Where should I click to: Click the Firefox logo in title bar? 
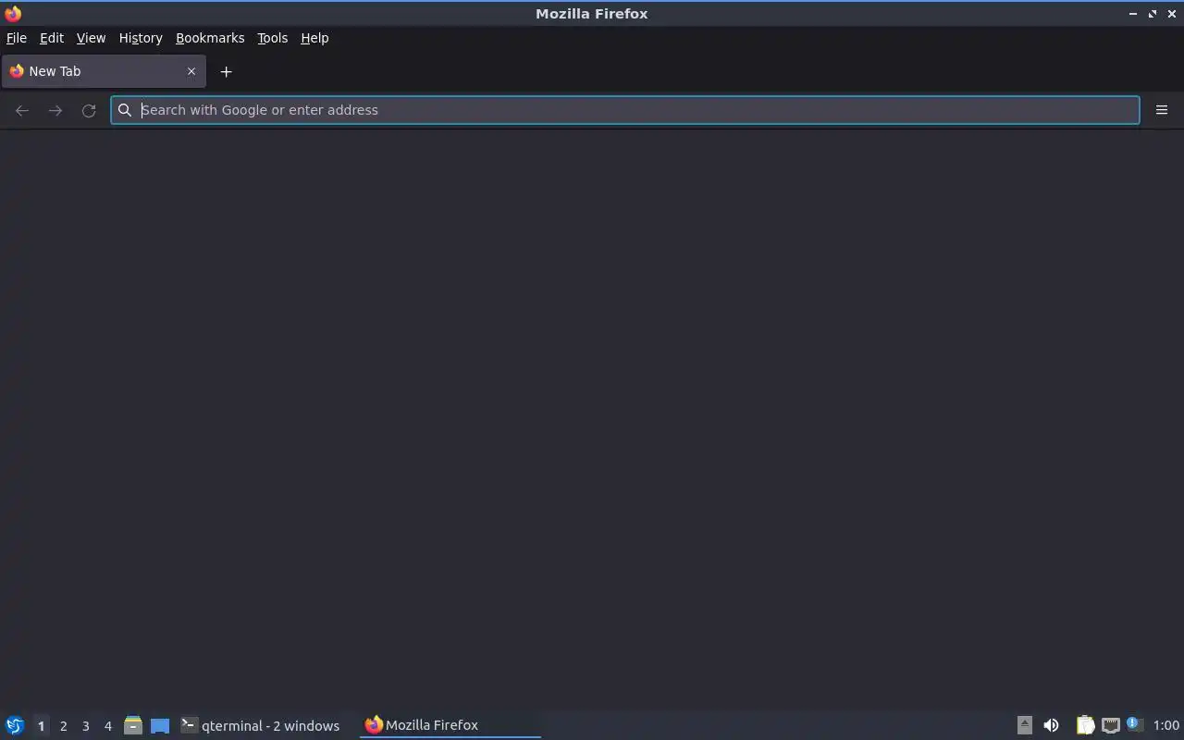pyautogui.click(x=13, y=13)
